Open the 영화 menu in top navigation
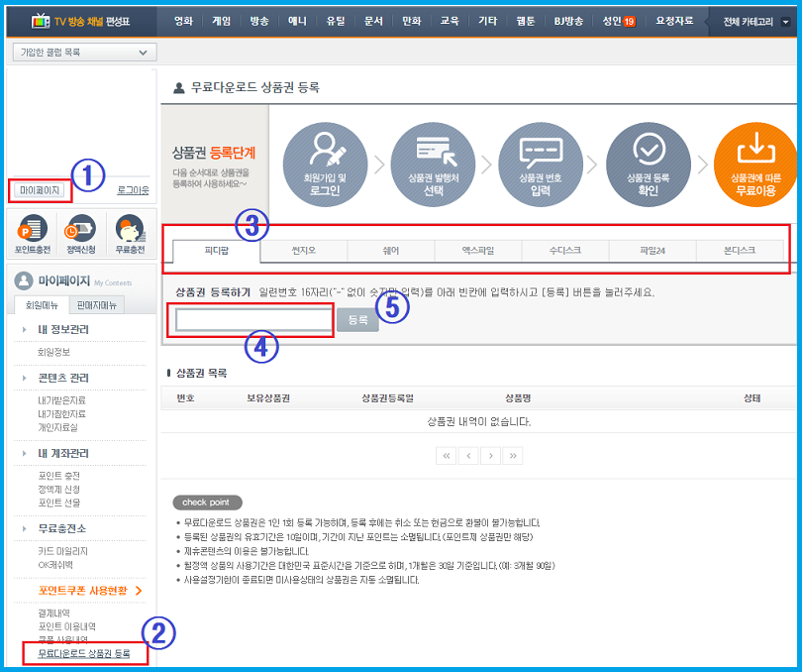The height and width of the screenshot is (672, 802). pyautogui.click(x=183, y=21)
